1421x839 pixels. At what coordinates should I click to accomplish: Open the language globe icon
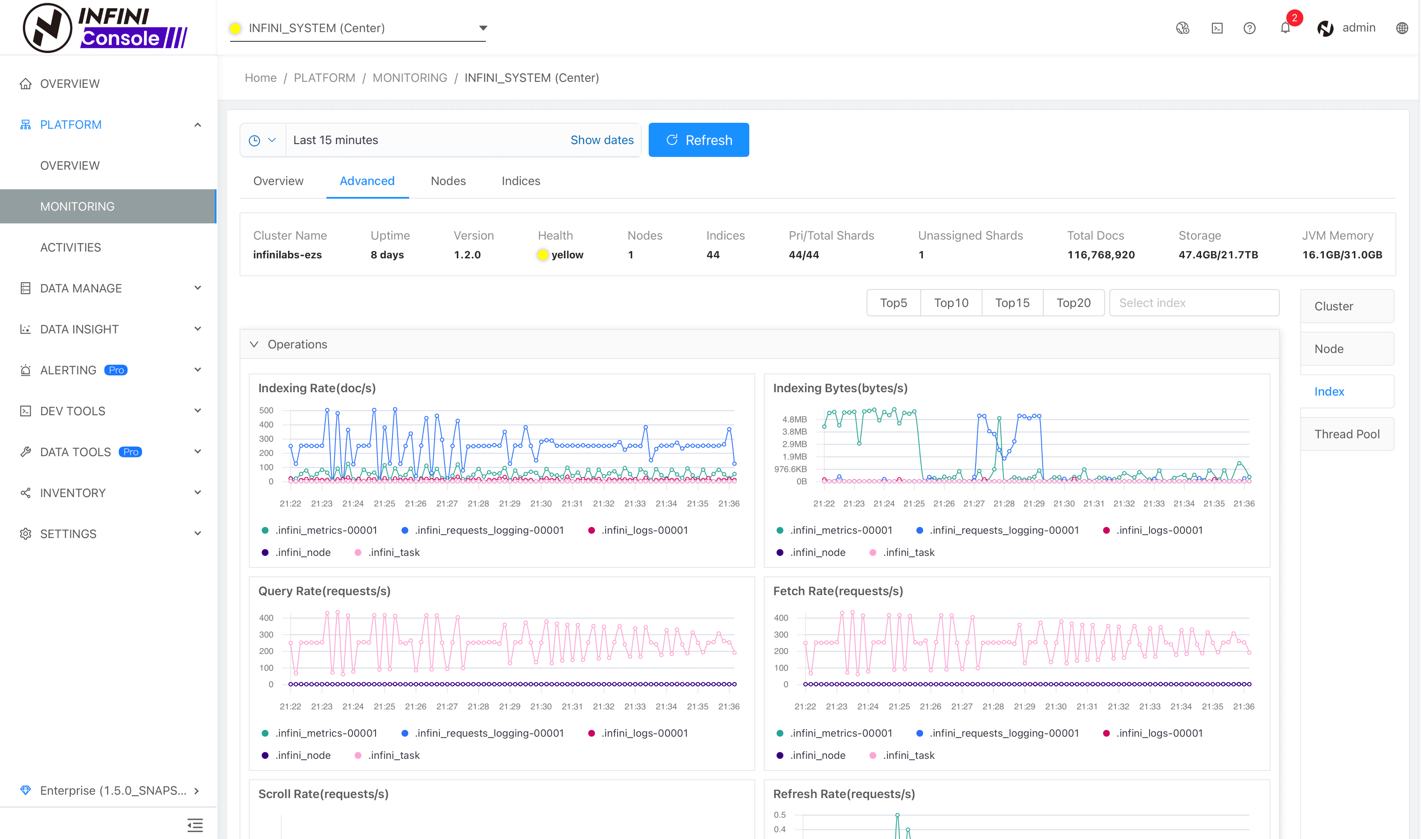click(x=1402, y=28)
